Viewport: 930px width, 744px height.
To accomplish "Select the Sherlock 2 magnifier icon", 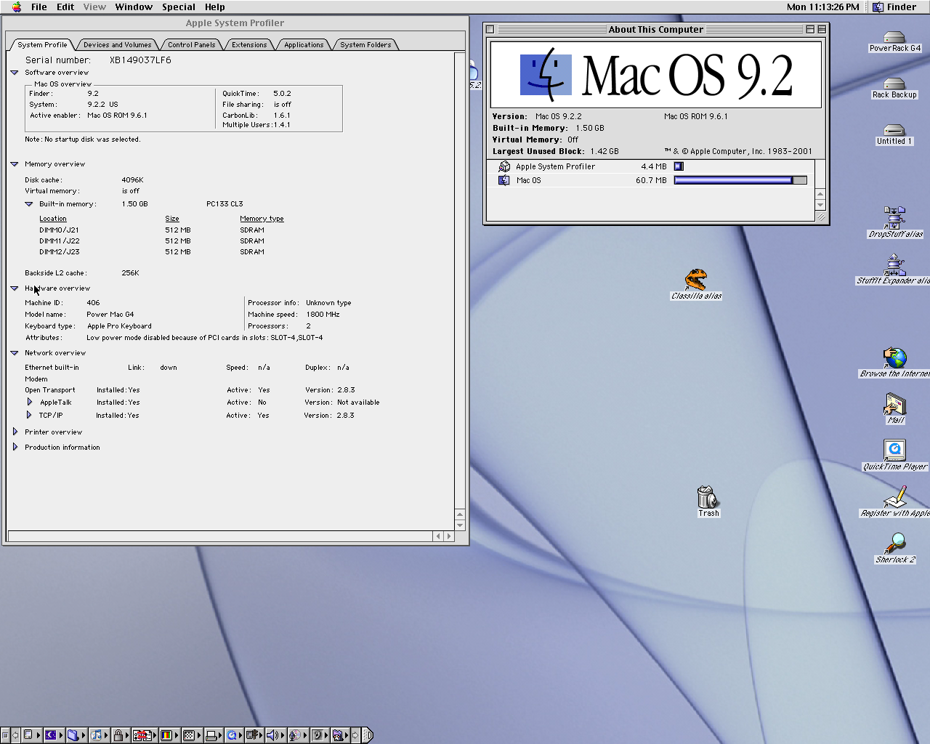I will pyautogui.click(x=895, y=543).
